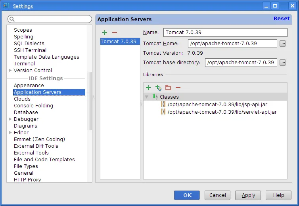Select Tomcat 7.0.39 in server list
This screenshot has height=206, width=299.
coord(120,41)
